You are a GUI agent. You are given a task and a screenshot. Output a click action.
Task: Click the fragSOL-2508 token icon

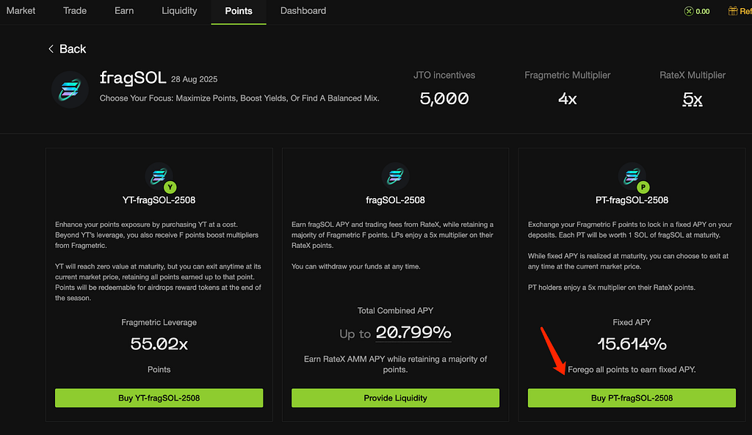click(x=395, y=176)
